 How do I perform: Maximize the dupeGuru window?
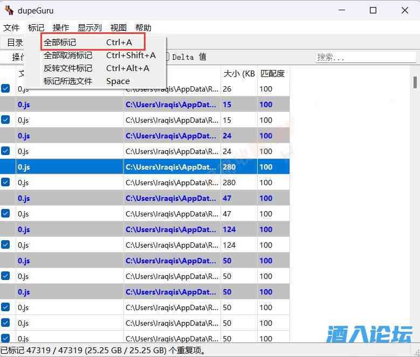coord(373,10)
